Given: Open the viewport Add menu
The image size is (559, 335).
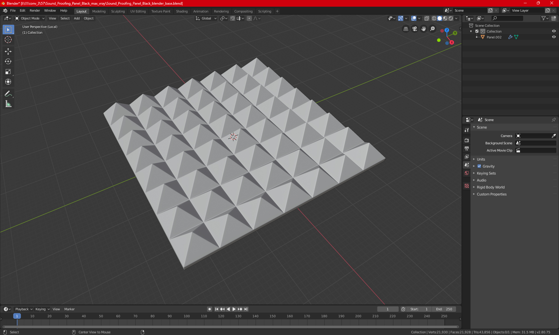Looking at the screenshot, I should pos(77,18).
